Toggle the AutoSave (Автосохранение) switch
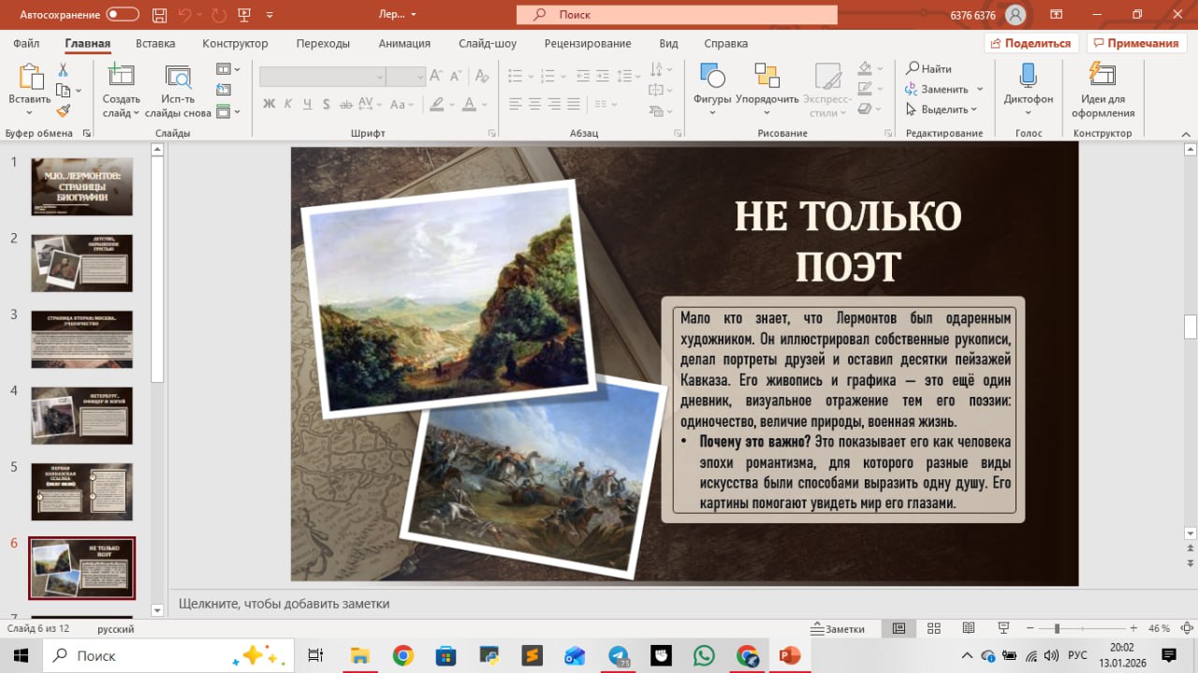The image size is (1198, 673). pos(123,15)
